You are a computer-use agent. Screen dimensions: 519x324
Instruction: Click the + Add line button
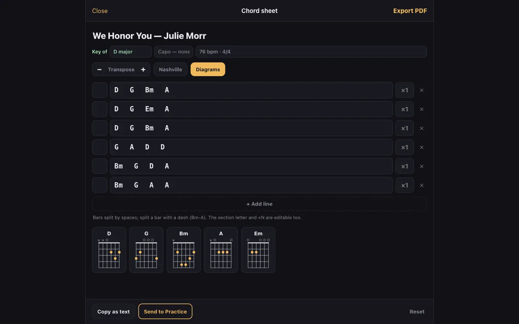pos(259,204)
